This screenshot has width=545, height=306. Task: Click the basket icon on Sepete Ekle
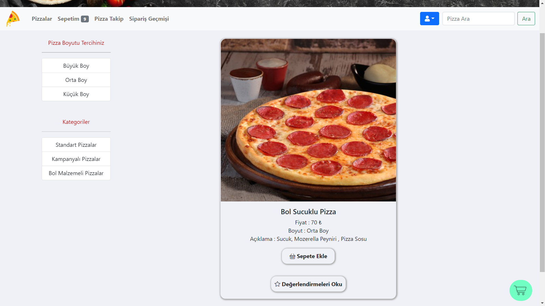point(292,256)
